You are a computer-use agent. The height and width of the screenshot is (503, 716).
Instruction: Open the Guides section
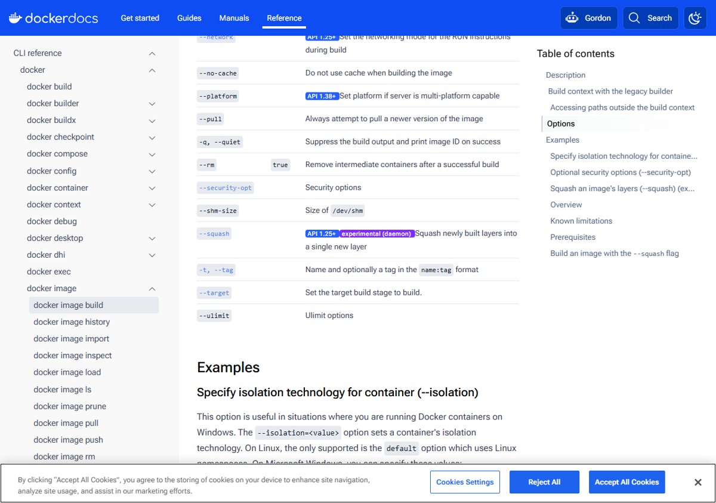point(189,18)
